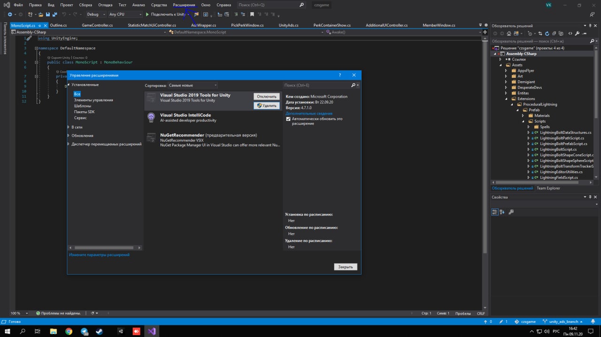The width and height of the screenshot is (601, 337).
Task: Collapse the 'Установленные' category
Action: coord(69,85)
